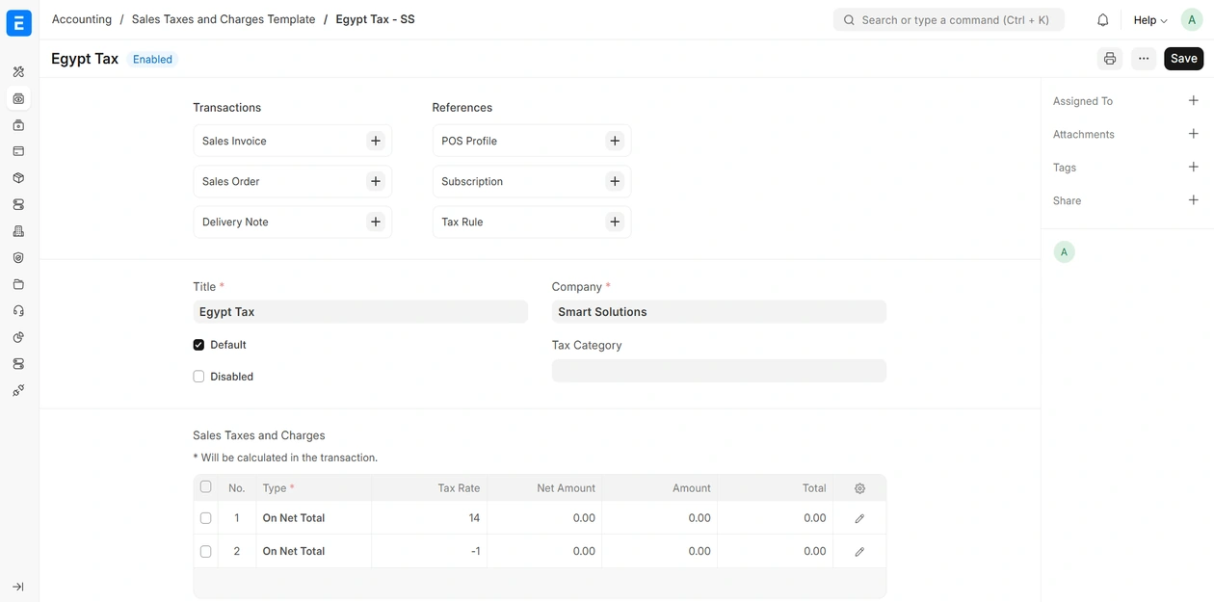1214x602 pixels.
Task: Open the Help dropdown menu
Action: (x=1149, y=20)
